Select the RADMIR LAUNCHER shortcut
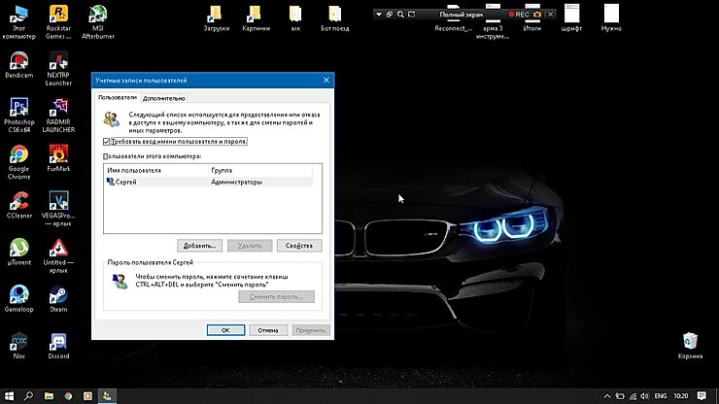The image size is (719, 404). (58, 116)
